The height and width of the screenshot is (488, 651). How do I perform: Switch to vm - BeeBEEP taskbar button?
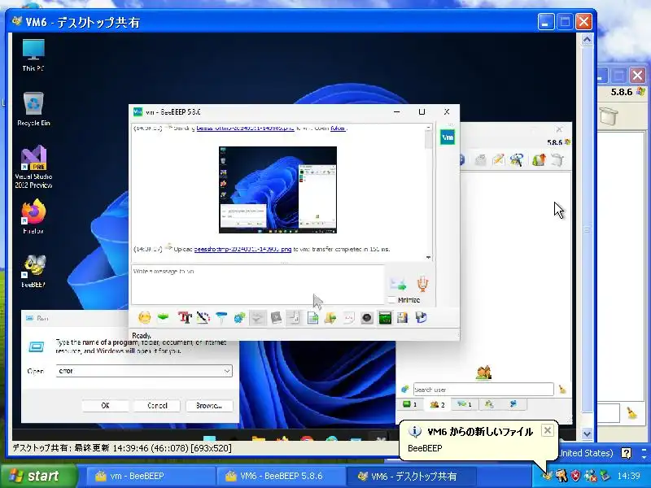(151, 476)
